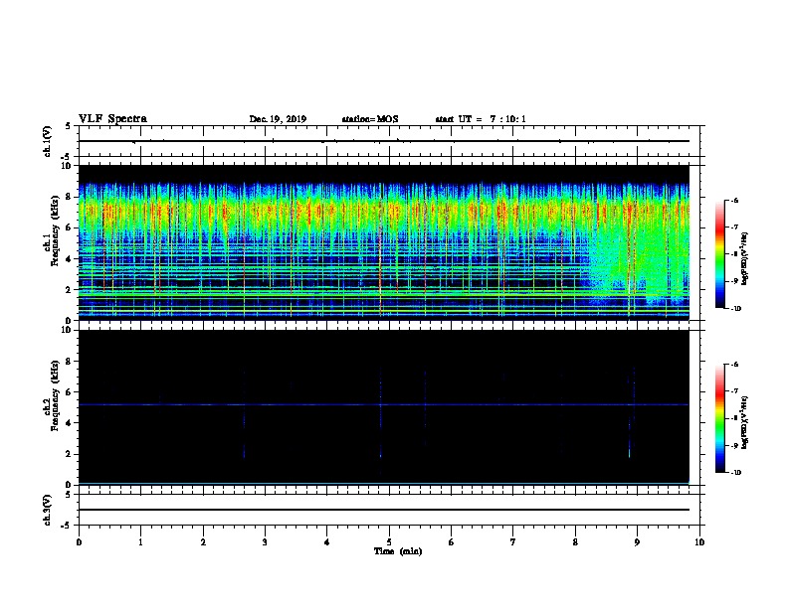Viewport: 788px width, 608px height.
Task: Click the 5 kHz horizontal line in ch.2 spectrogram
Action: coord(384,404)
